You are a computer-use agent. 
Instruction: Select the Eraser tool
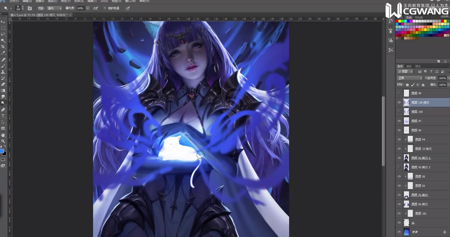[3, 84]
